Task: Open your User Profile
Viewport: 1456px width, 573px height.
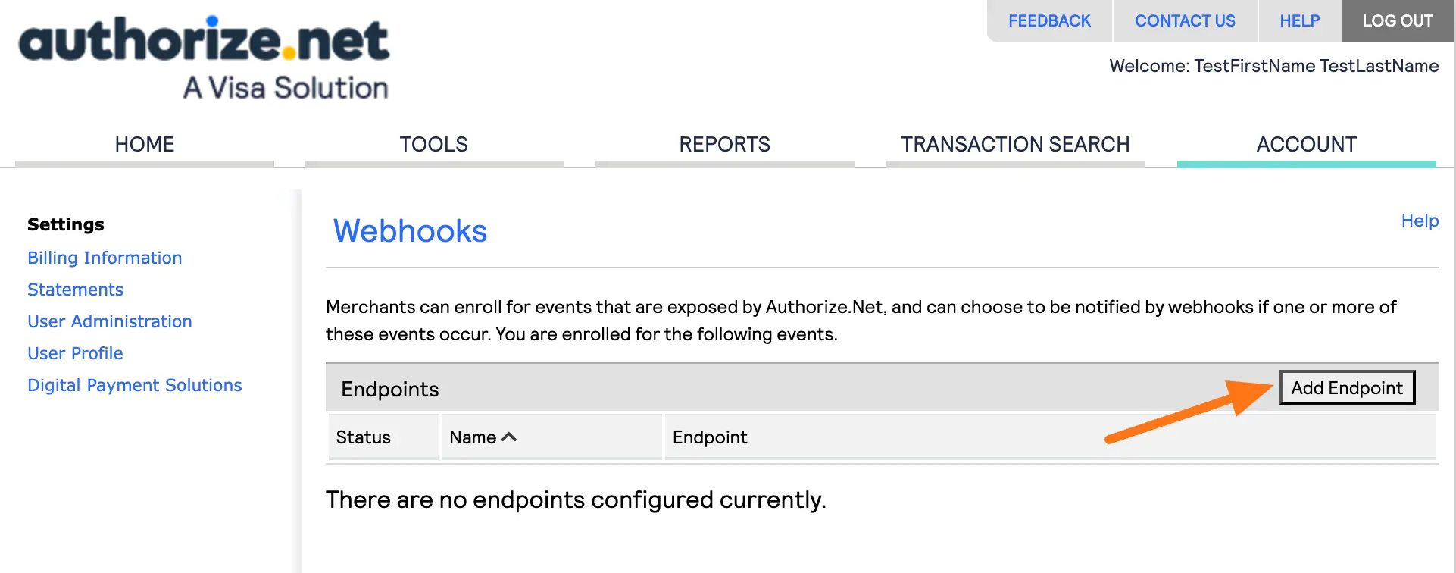Action: pyautogui.click(x=75, y=353)
